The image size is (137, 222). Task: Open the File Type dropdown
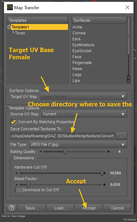[x=78, y=145]
